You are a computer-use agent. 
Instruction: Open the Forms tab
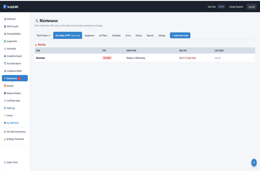point(128,35)
